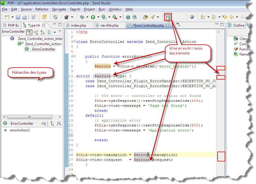This screenshot has width=256, height=184.
Task: Click the Print icon in the toolbar
Action: click(x=25, y=17)
